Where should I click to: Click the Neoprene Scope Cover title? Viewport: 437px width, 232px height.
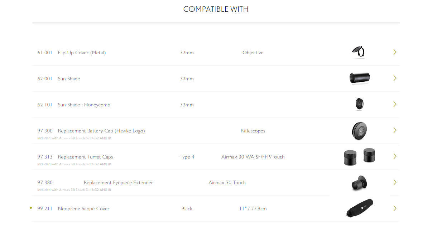tap(84, 209)
